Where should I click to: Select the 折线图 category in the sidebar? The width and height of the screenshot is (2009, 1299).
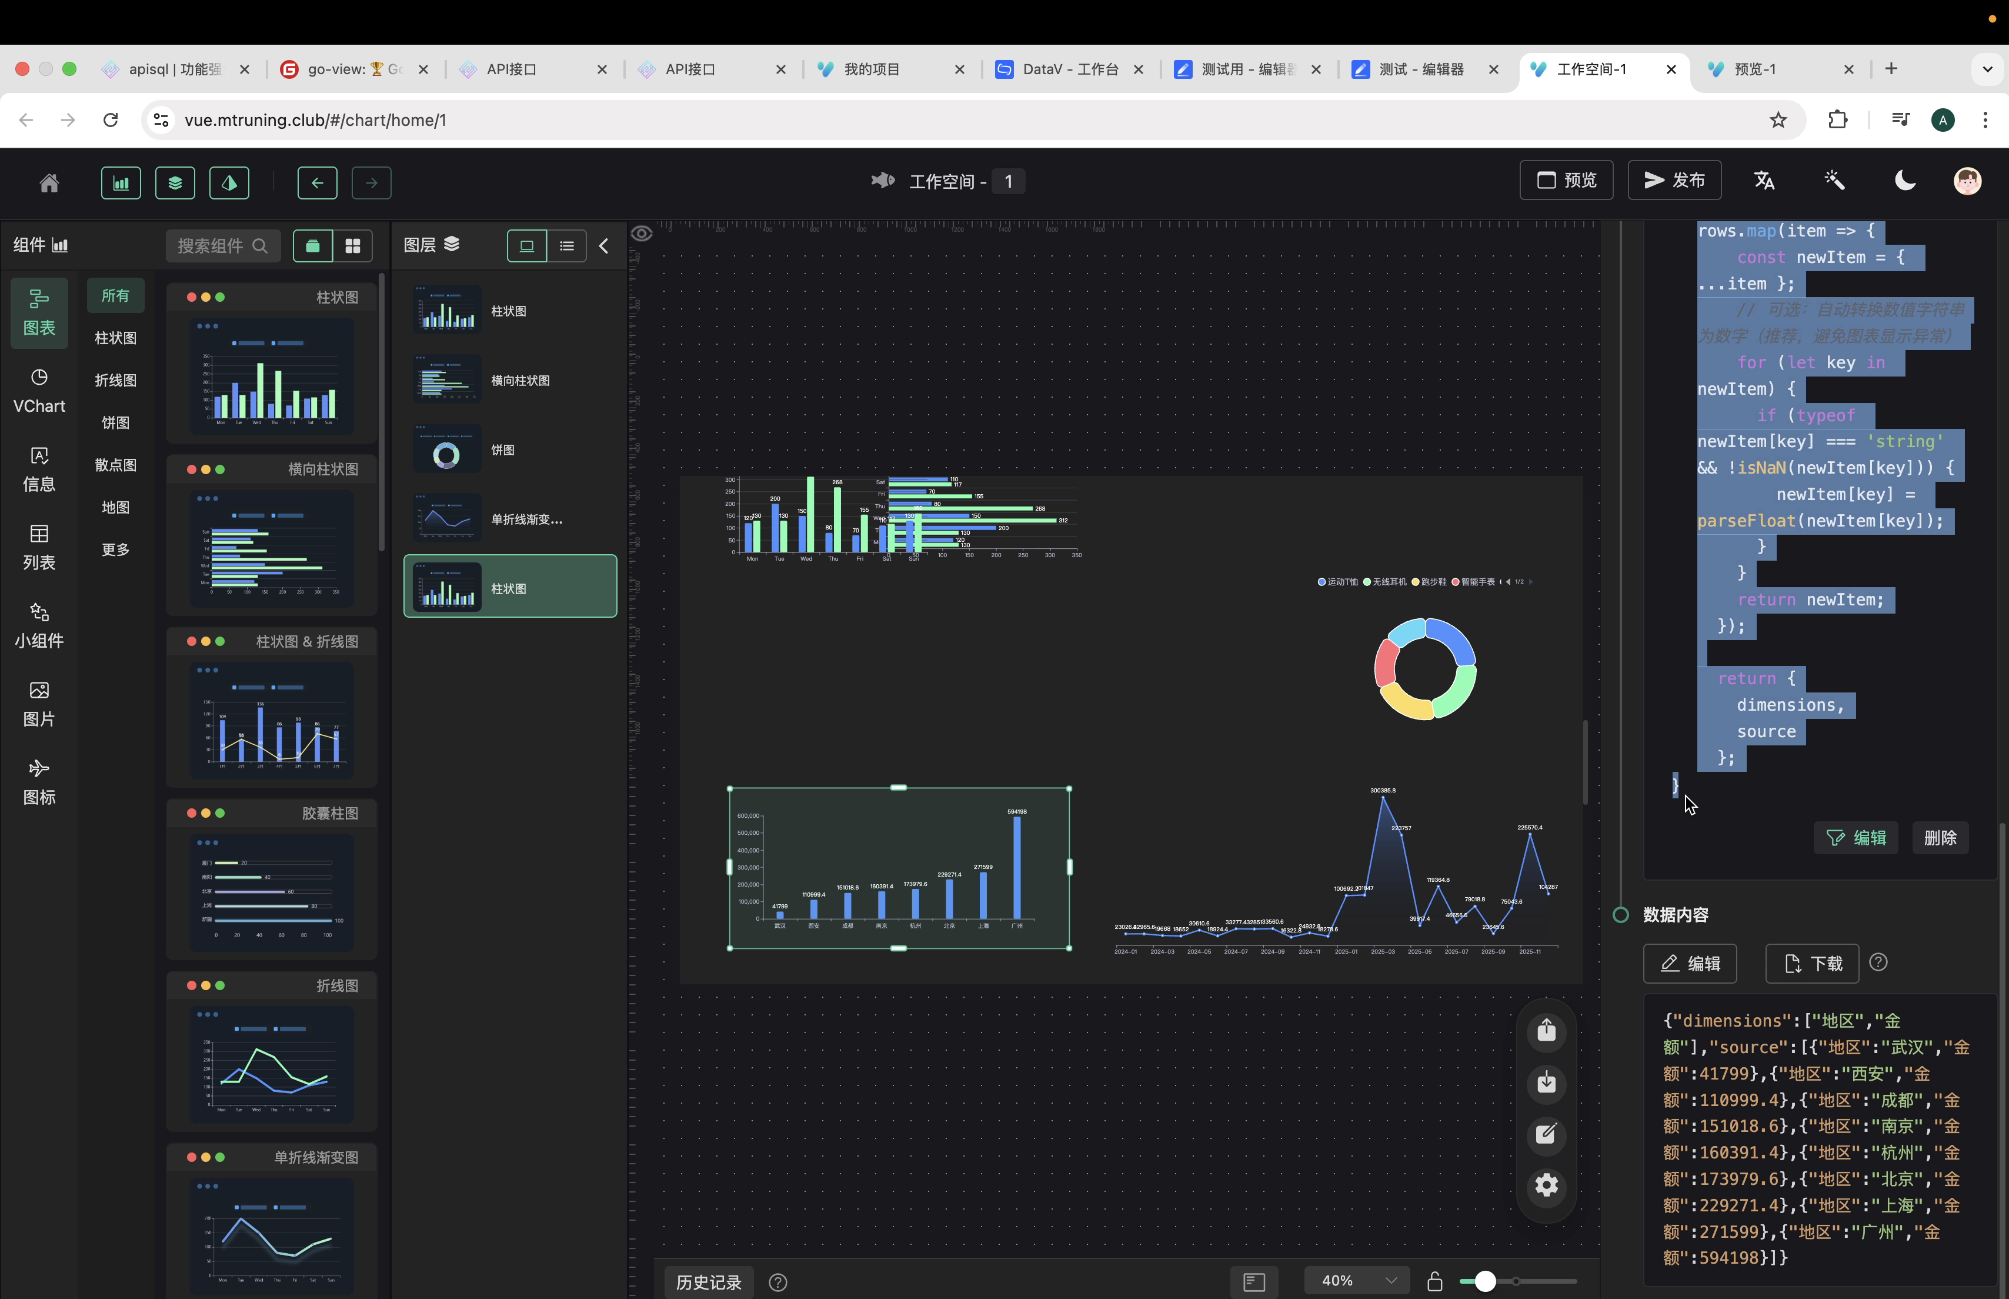[x=115, y=381]
